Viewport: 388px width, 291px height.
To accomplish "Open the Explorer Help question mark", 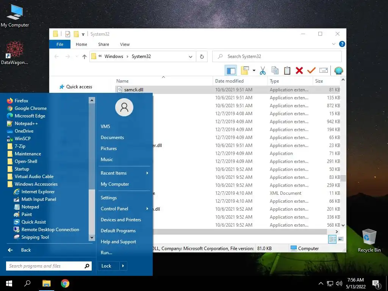I will (342, 44).
